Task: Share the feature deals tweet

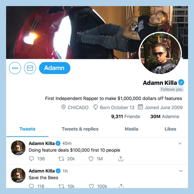Action: 121,159
